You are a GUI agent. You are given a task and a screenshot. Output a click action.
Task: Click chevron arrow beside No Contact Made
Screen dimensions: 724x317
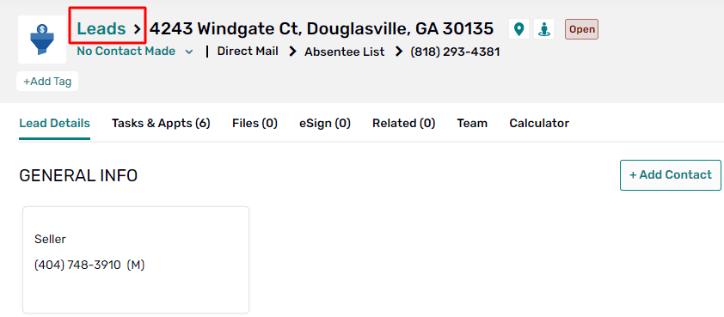[x=189, y=52]
